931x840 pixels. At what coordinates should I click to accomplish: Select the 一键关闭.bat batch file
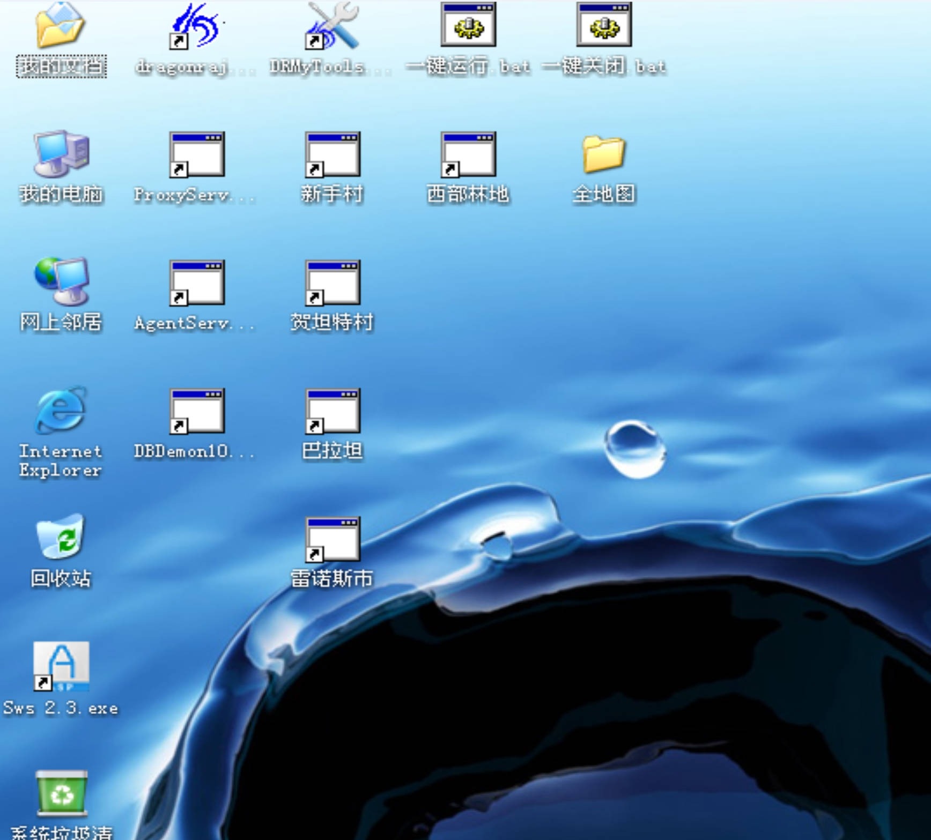[x=604, y=24]
